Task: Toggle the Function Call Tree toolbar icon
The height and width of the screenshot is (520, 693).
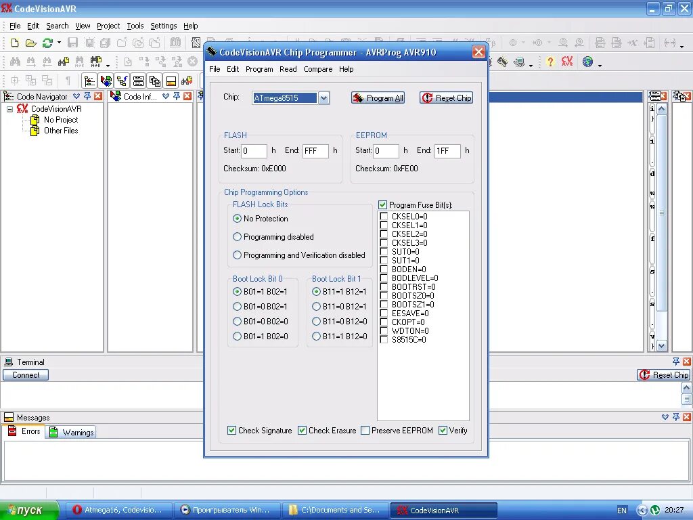Action: tap(122, 81)
